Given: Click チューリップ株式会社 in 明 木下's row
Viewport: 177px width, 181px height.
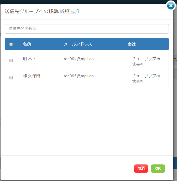Looking at the screenshot, I should (x=146, y=62).
